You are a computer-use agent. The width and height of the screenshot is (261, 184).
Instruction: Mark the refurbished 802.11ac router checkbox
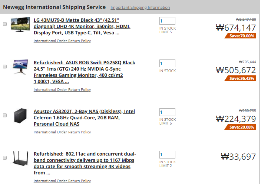(5, 158)
